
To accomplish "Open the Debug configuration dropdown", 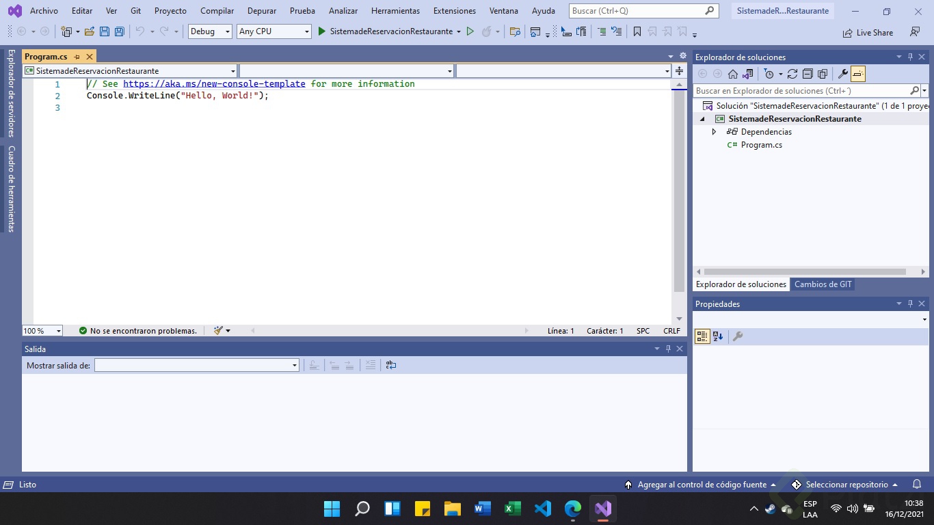I will (209, 31).
